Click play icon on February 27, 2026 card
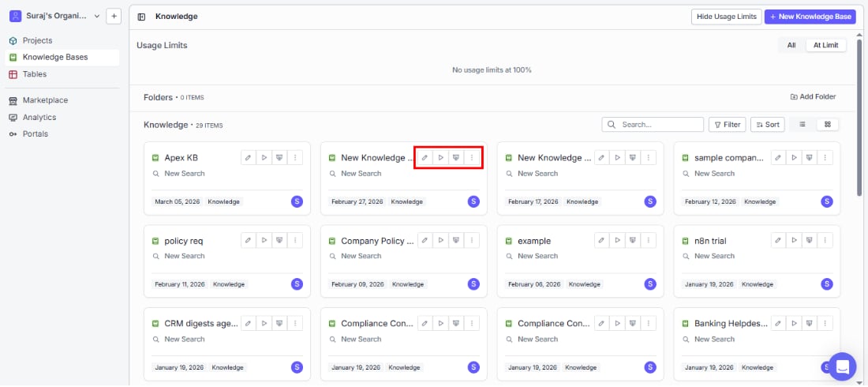868x387 pixels. tap(440, 157)
